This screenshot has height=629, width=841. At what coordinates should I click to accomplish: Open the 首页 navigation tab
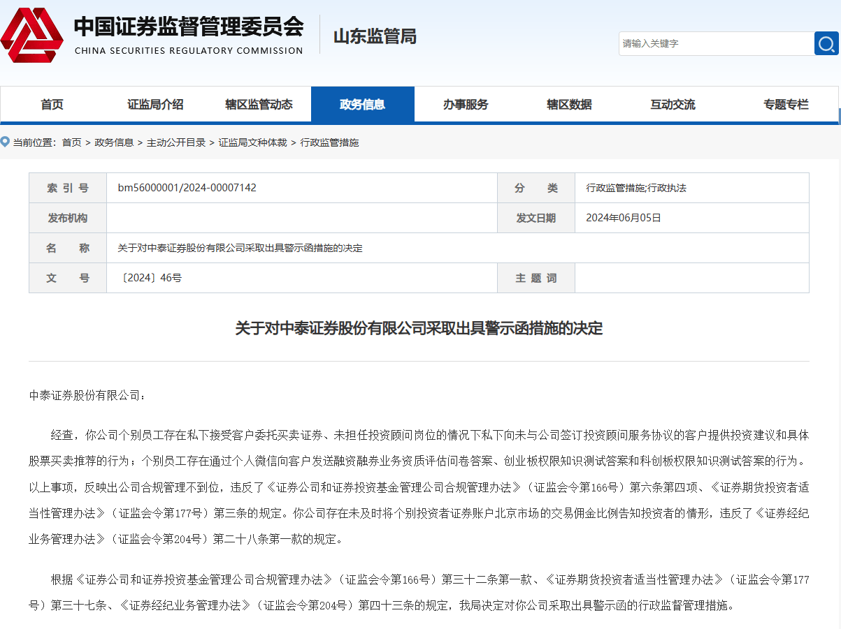[50, 104]
